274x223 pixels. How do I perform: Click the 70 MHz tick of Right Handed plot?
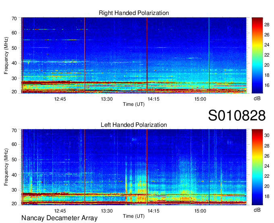point(15,19)
